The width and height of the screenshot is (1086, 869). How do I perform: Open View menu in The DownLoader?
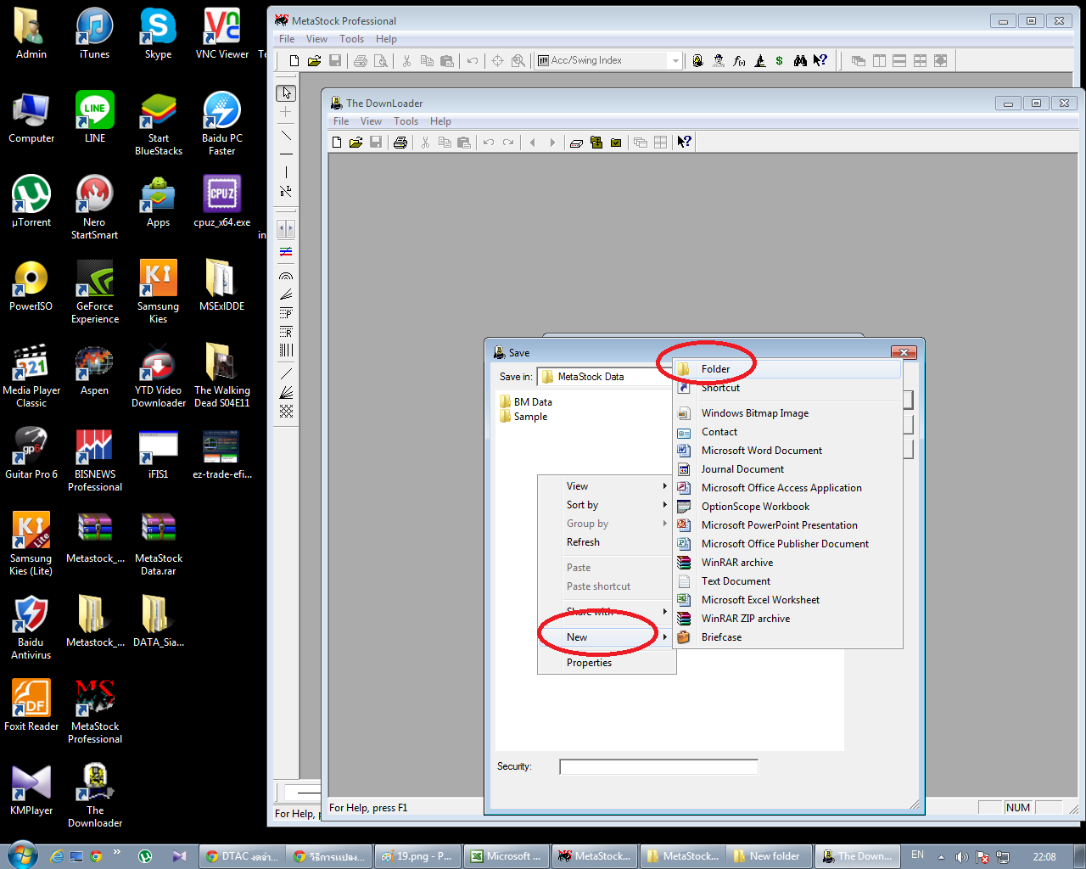(x=371, y=121)
